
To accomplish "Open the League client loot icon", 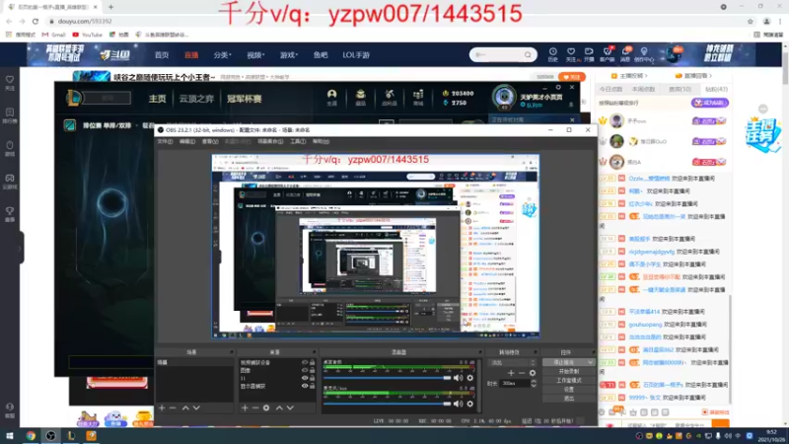I will coord(389,97).
